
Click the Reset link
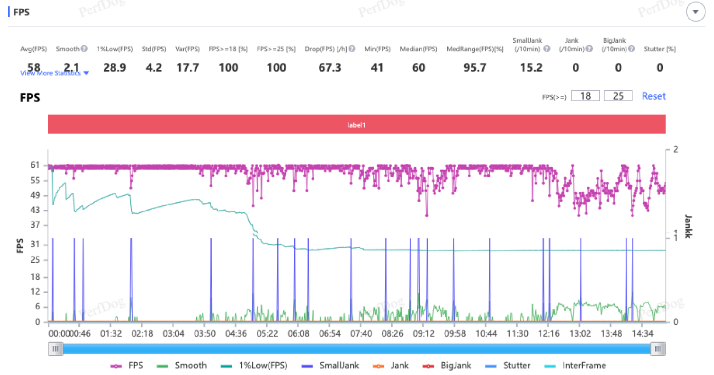[x=654, y=96]
